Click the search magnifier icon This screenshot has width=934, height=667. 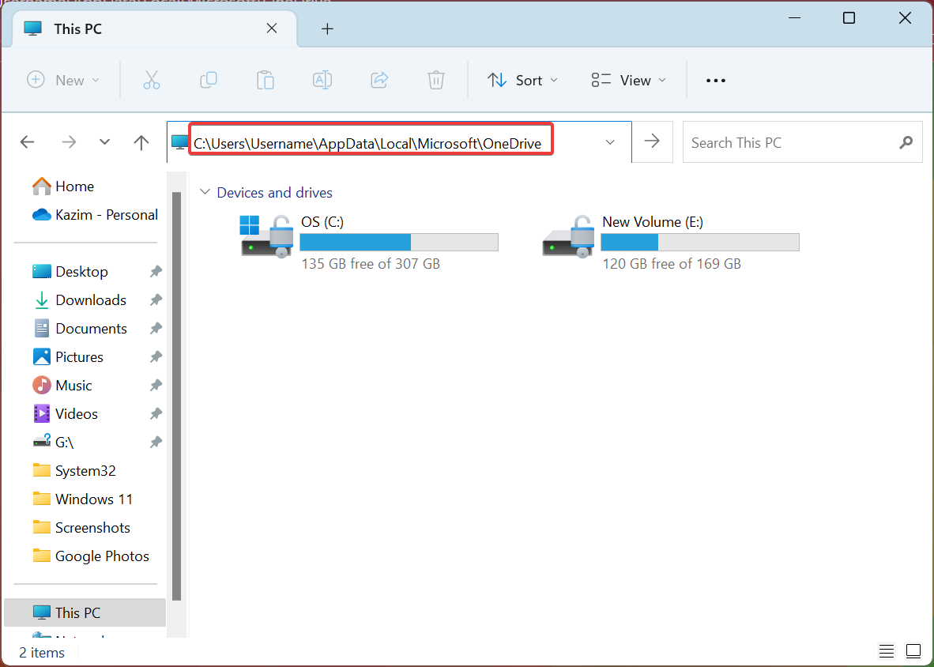point(906,142)
